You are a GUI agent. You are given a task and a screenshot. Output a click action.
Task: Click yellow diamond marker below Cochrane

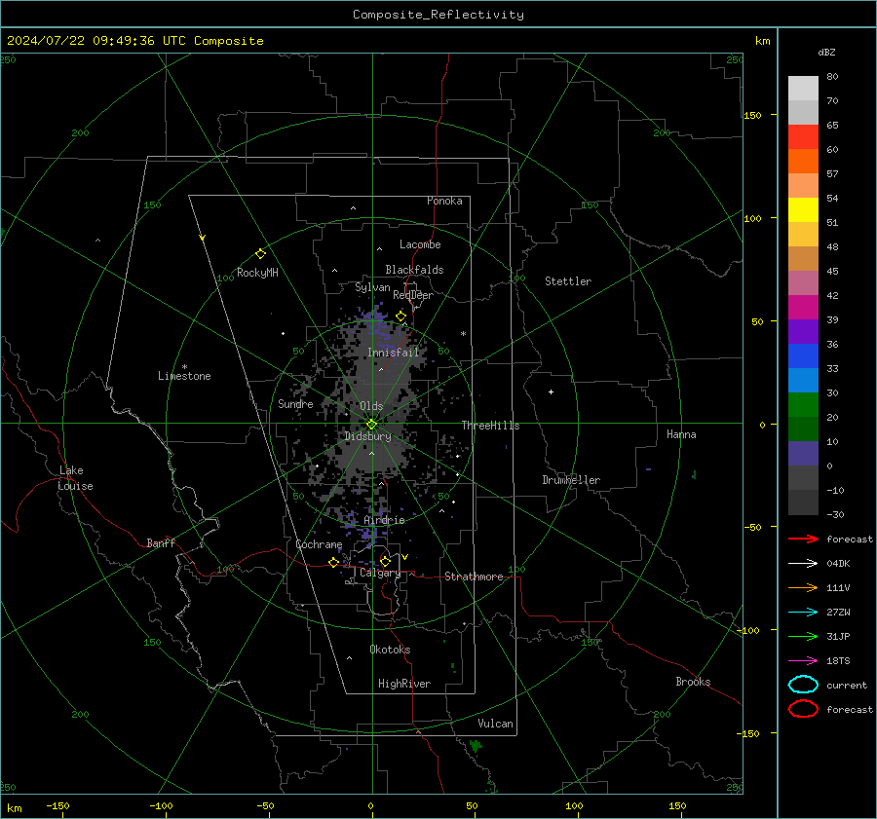click(333, 562)
